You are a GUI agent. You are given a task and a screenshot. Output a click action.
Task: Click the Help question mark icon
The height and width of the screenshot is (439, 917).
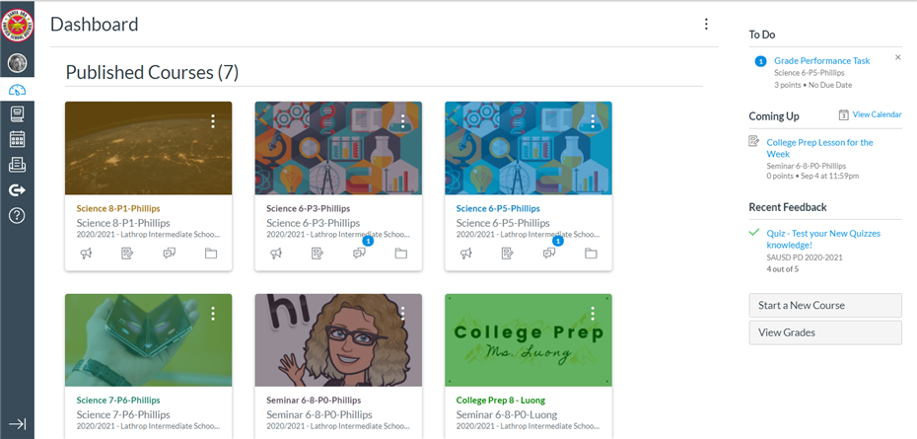click(x=17, y=216)
